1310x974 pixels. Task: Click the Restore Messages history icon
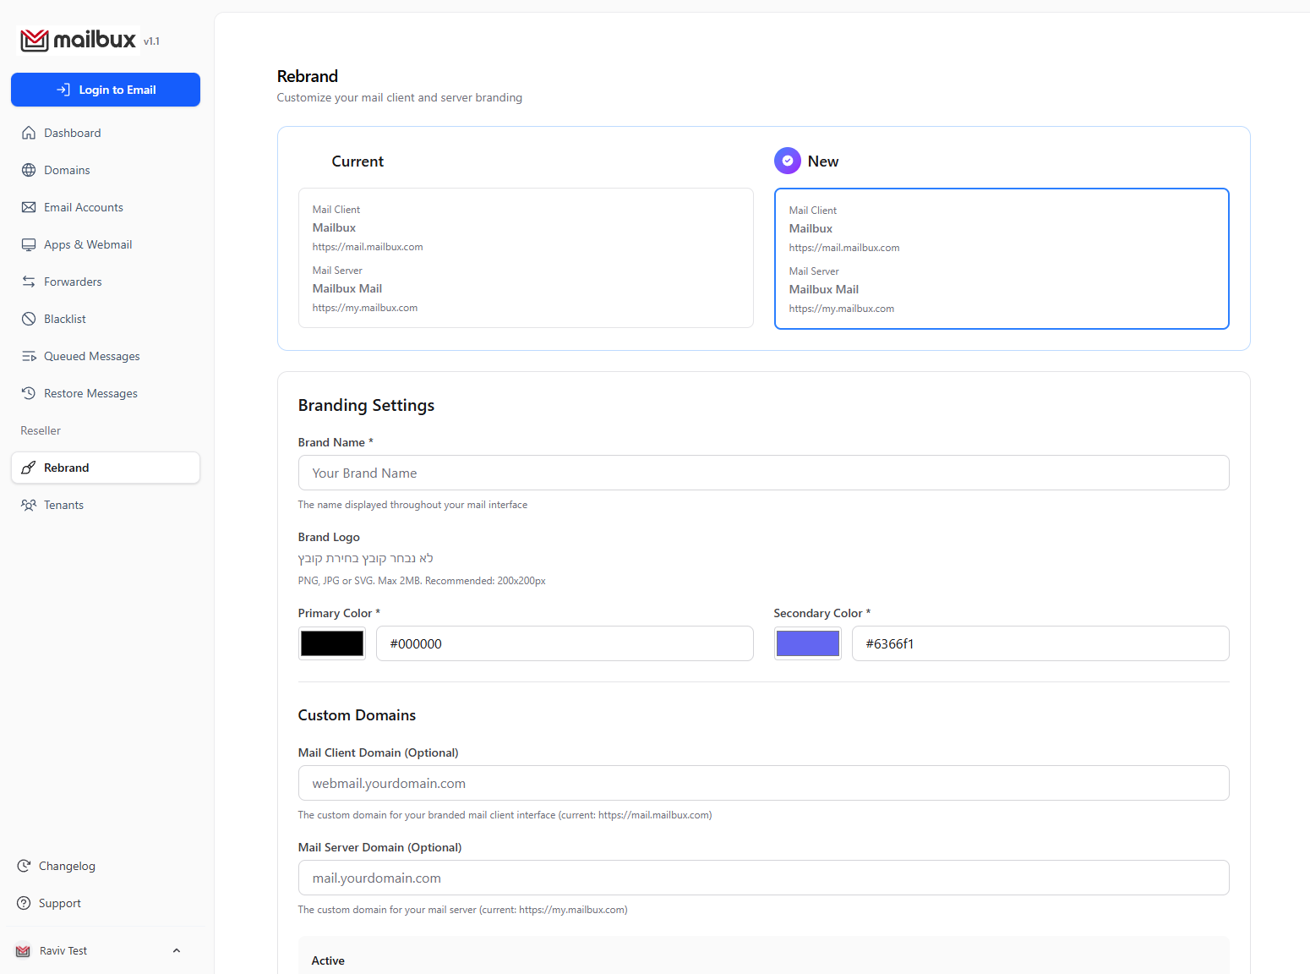tap(29, 393)
